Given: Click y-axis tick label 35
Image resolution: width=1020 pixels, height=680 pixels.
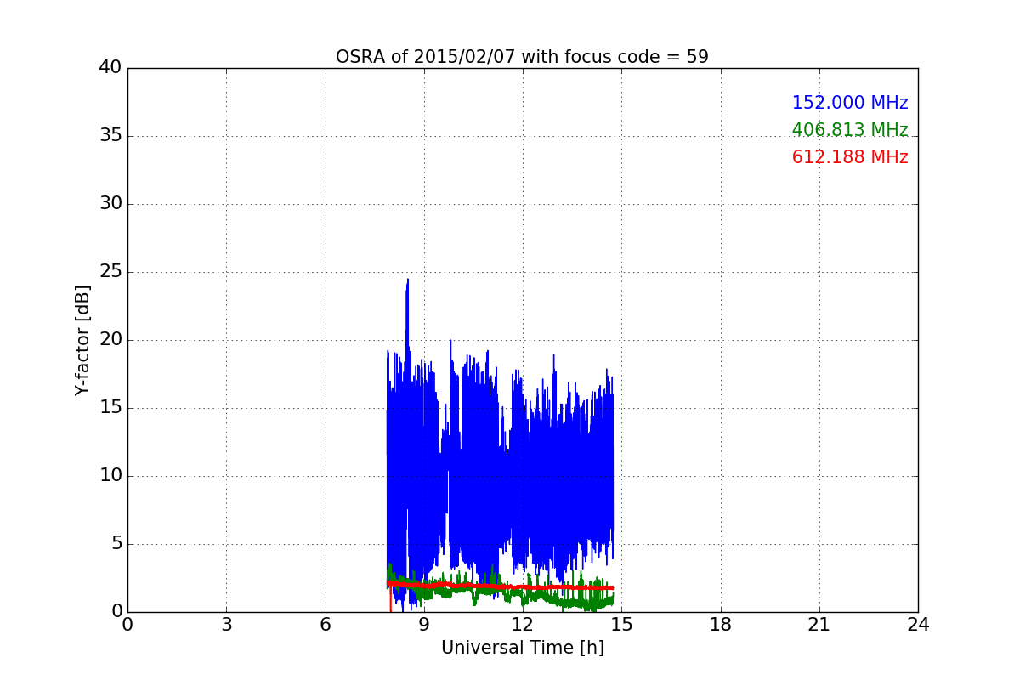Looking at the screenshot, I should pos(110,136).
